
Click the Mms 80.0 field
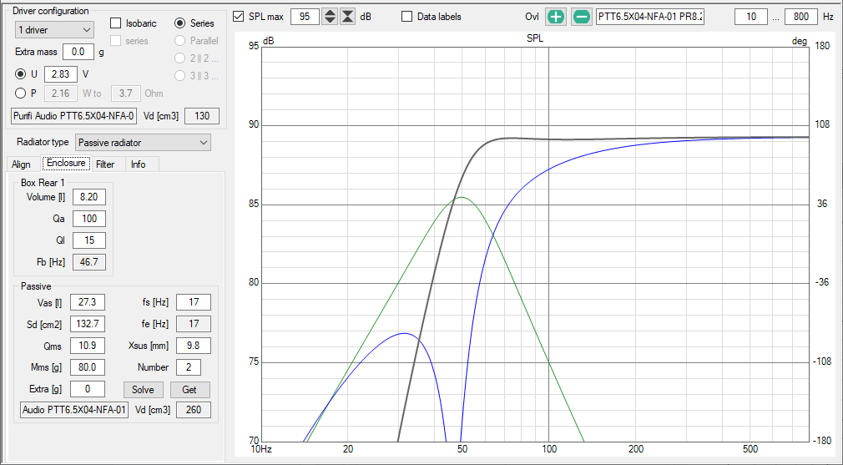click(88, 367)
